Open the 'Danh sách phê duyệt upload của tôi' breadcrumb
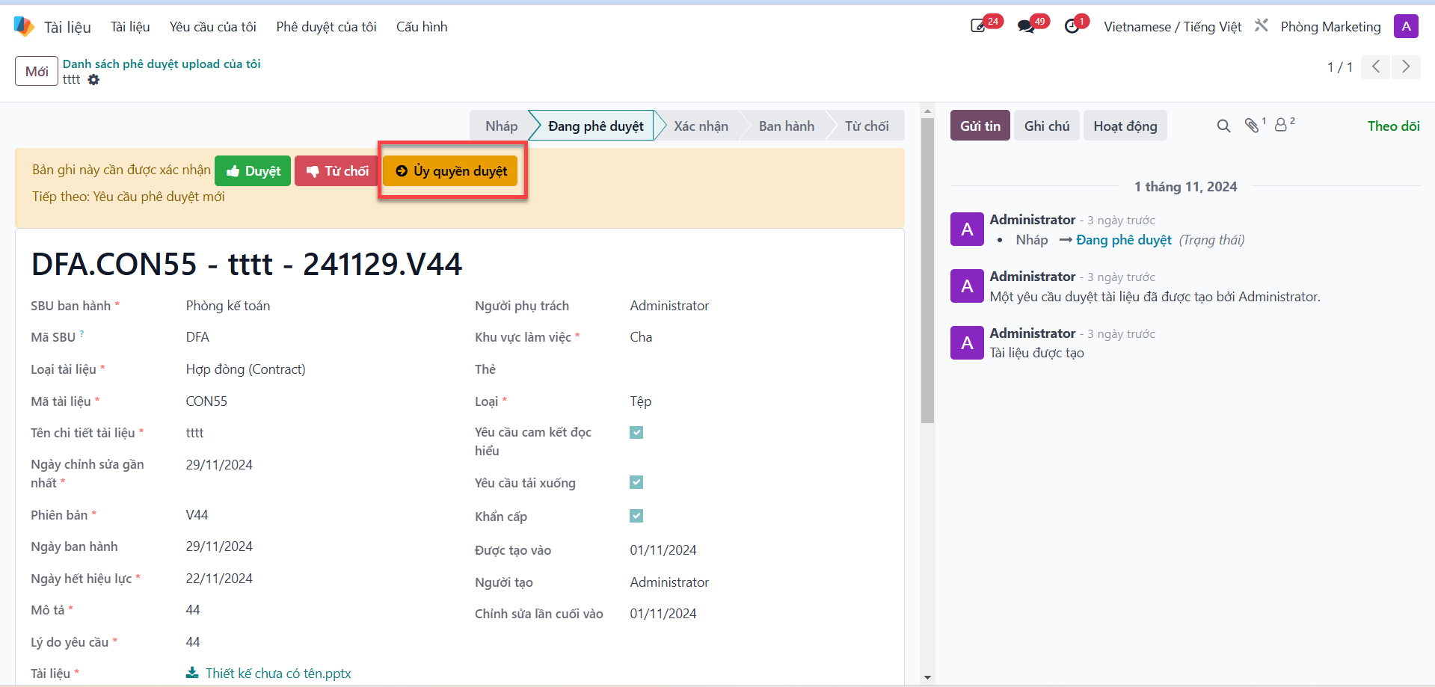 click(x=162, y=64)
